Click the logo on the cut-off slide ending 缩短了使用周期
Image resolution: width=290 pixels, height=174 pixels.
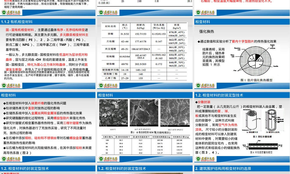click(x=11, y=12)
